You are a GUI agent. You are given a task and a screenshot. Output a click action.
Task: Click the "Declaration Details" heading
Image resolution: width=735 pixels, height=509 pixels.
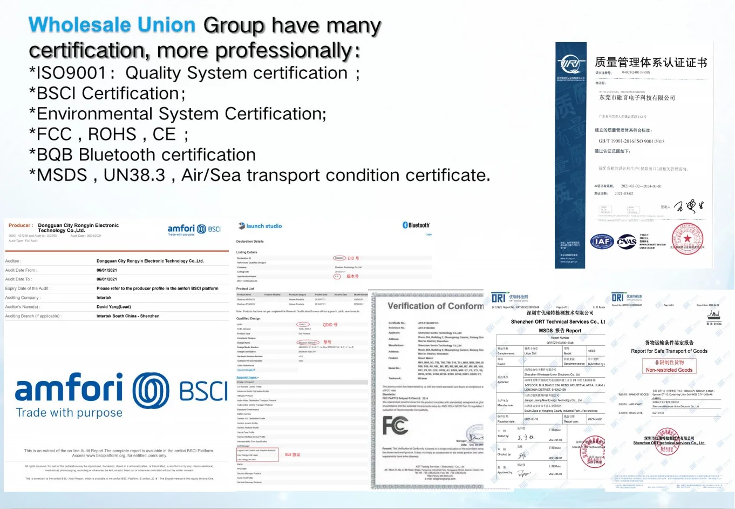pyautogui.click(x=250, y=242)
